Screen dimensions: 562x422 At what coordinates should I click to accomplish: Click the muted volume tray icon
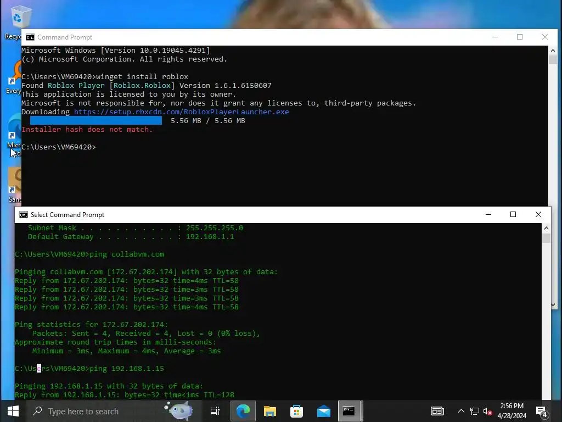click(x=487, y=411)
